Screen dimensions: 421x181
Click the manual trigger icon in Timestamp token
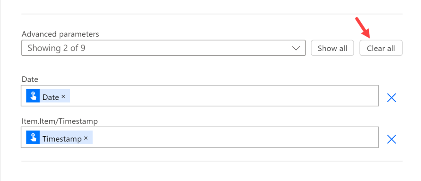point(32,137)
